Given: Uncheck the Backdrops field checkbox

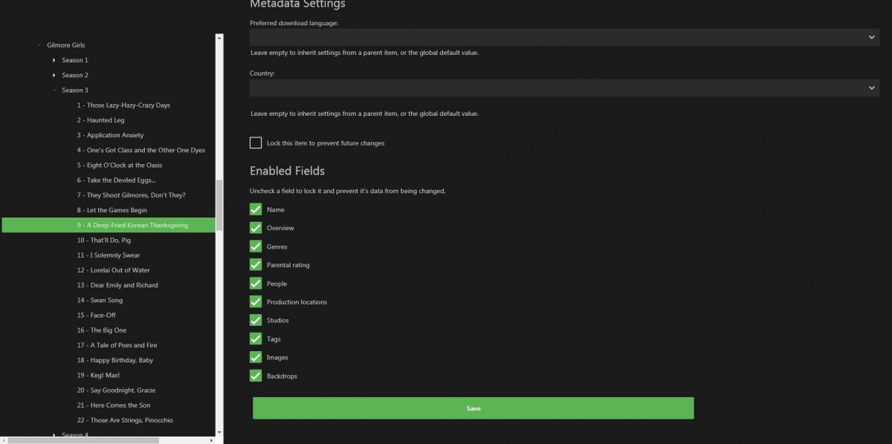Looking at the screenshot, I should 256,376.
